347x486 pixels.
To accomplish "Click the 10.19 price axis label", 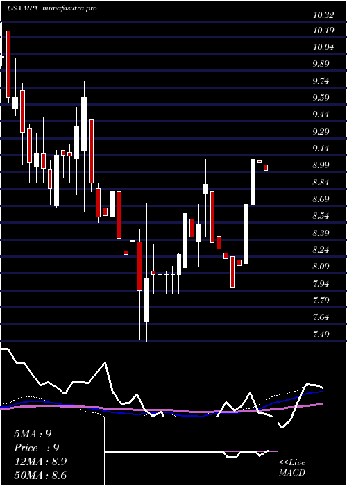I will 323,31.
